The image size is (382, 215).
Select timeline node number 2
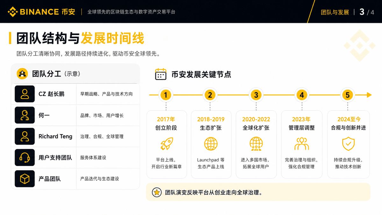pos(210,95)
